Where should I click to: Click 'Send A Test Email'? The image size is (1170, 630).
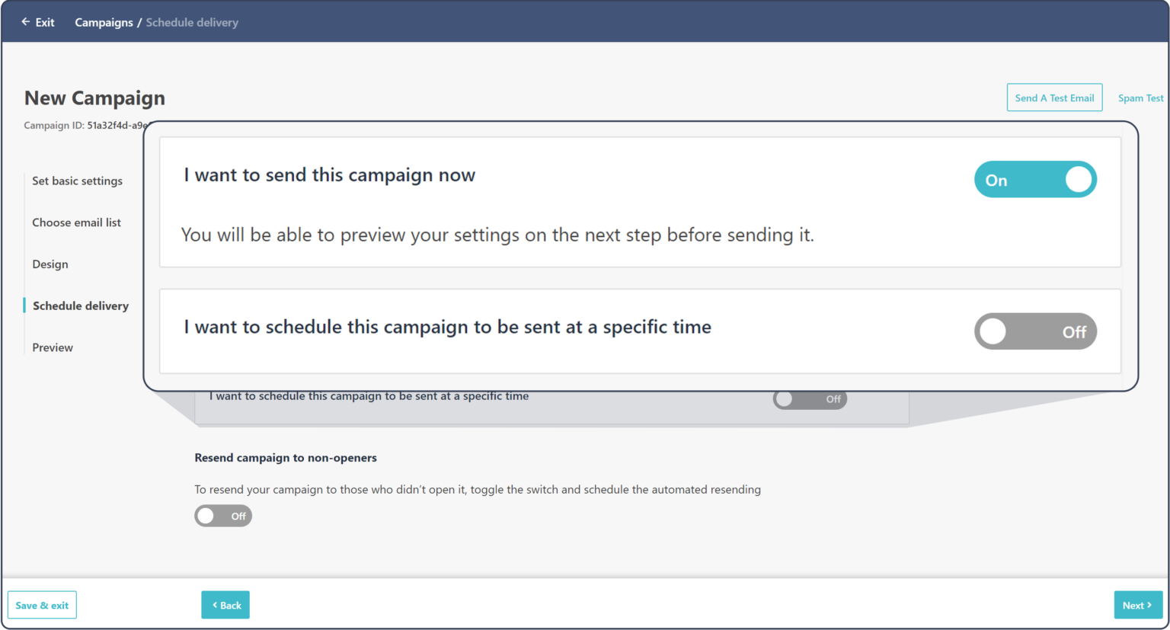(x=1054, y=98)
